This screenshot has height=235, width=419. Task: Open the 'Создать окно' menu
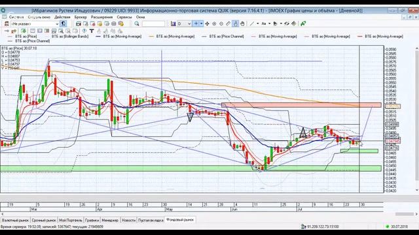(x=39, y=17)
